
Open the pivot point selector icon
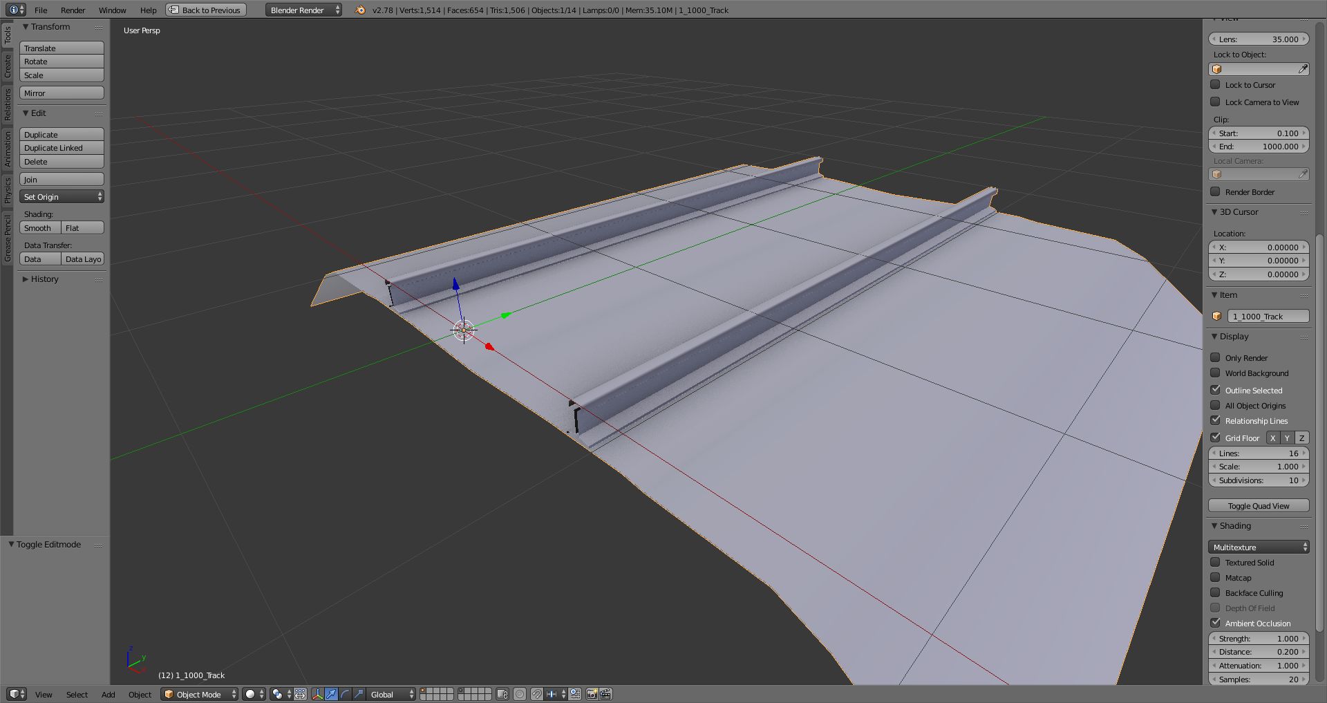[x=281, y=694]
